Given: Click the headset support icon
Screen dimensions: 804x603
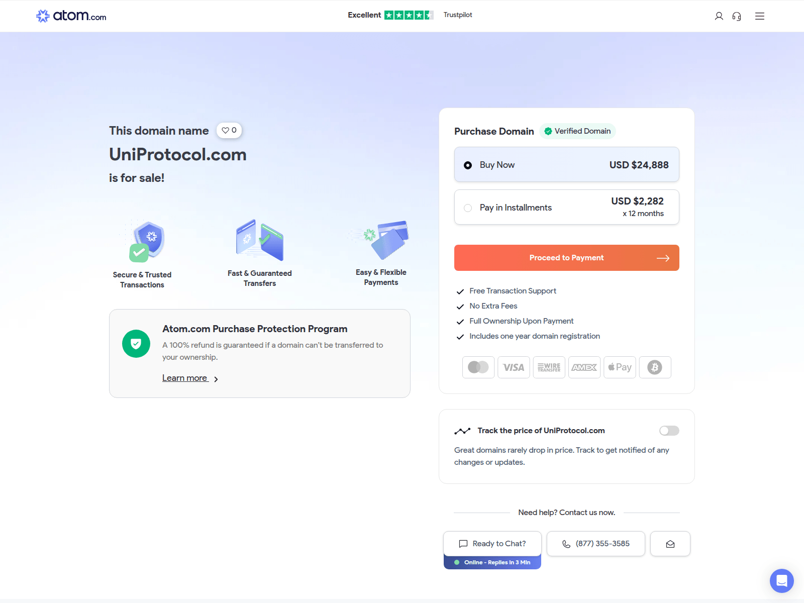Looking at the screenshot, I should tap(737, 16).
